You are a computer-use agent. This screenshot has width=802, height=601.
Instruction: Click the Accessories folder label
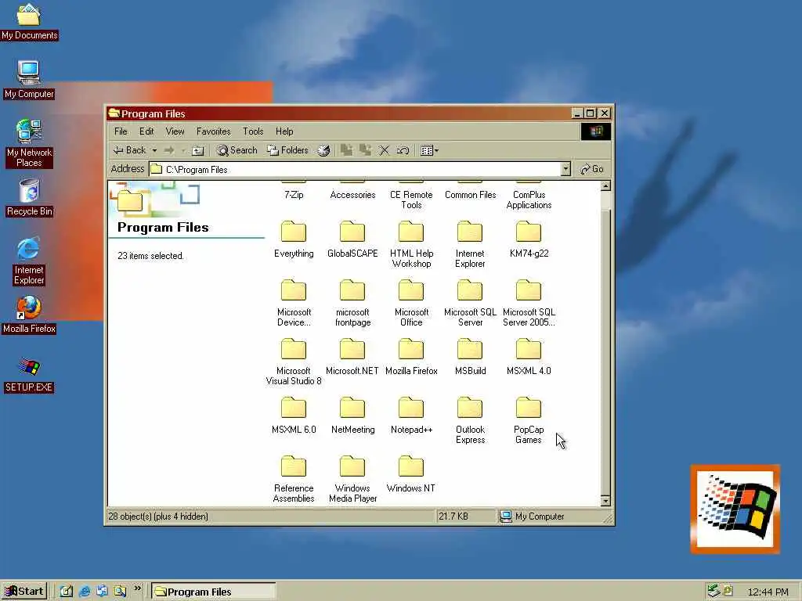352,195
